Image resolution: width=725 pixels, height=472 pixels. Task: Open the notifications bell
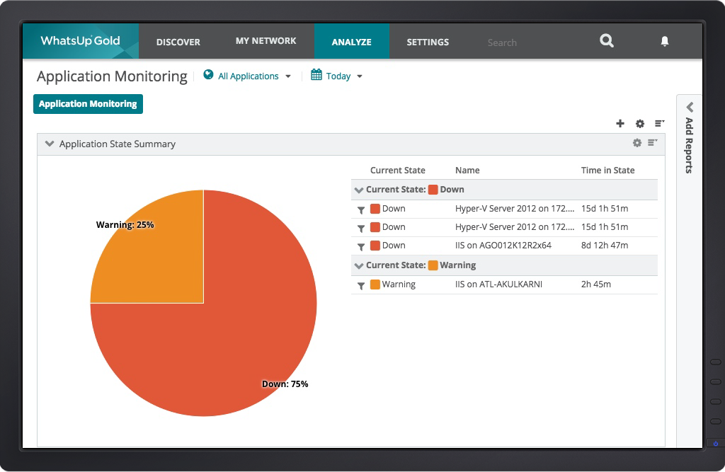[x=664, y=41]
